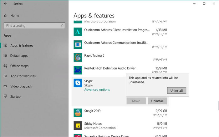Click the Skype app icon
This screenshot has height=137, width=219.
[x=78, y=83]
